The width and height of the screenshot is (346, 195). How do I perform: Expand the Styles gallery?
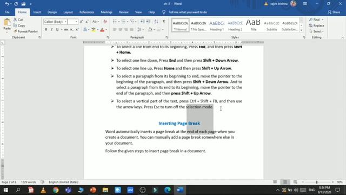point(301,30)
